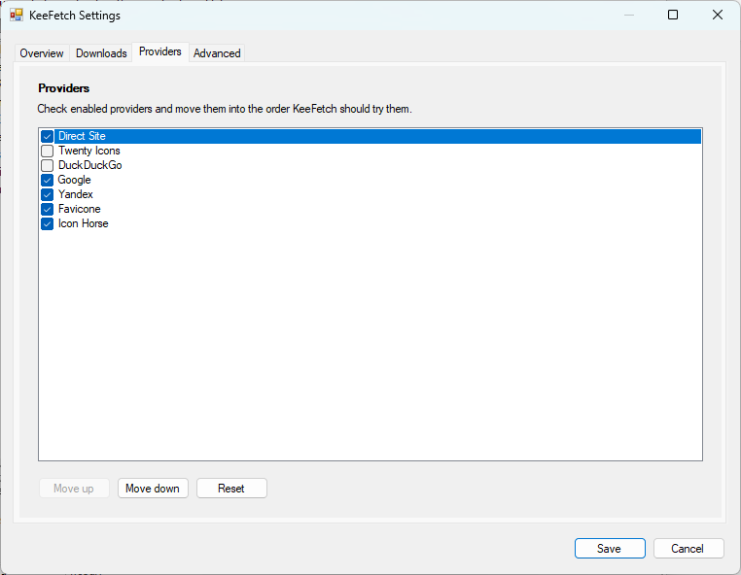Uncheck the Icon Horse provider checkbox
The width and height of the screenshot is (741, 575).
tap(47, 223)
